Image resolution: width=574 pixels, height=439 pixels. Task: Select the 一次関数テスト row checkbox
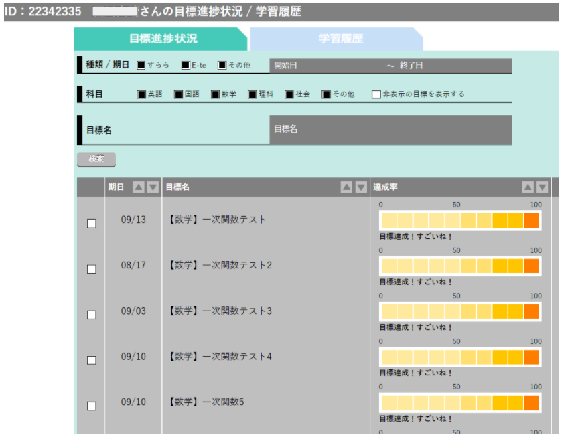(92, 224)
